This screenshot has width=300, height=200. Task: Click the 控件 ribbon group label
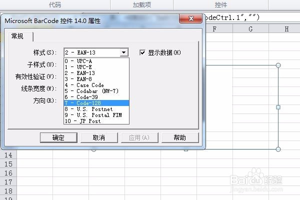[x=221, y=4]
